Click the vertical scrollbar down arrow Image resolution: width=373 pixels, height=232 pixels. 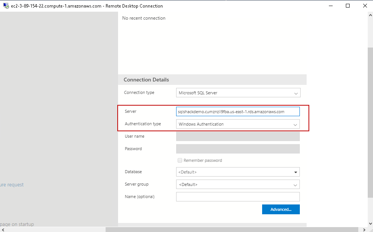(370, 224)
